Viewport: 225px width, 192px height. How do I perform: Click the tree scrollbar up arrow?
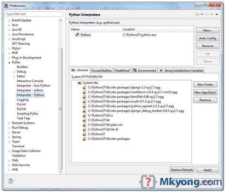click(x=61, y=20)
